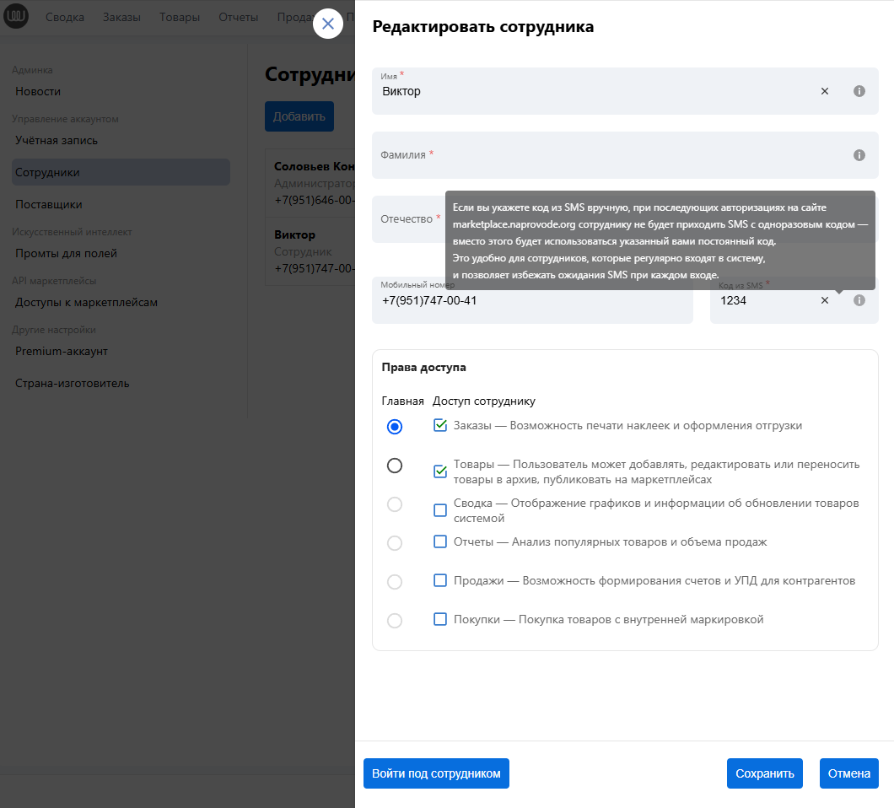Click the info icon in Фамилия field

coord(859,155)
